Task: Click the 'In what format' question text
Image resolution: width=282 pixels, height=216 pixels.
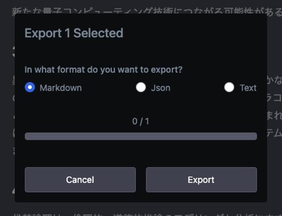Action: tap(104, 70)
